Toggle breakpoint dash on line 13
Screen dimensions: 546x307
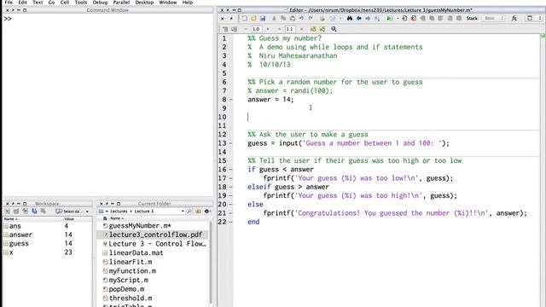click(x=230, y=143)
